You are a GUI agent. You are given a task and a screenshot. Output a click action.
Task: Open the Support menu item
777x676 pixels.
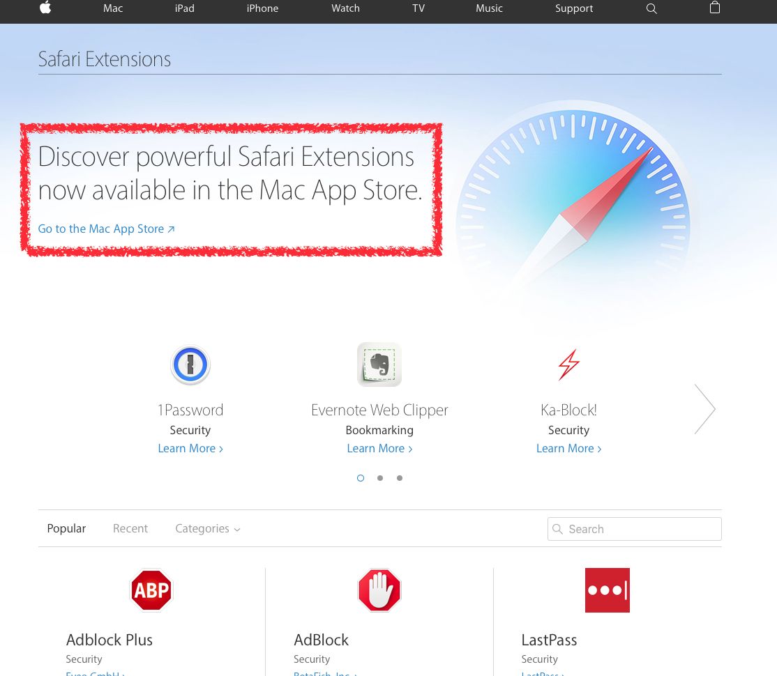click(x=574, y=8)
